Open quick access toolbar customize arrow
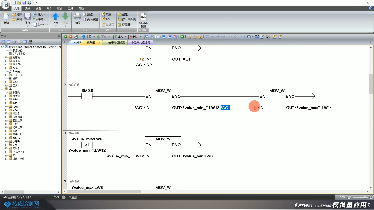Viewport: 374px width, 210px height. click(36, 3)
